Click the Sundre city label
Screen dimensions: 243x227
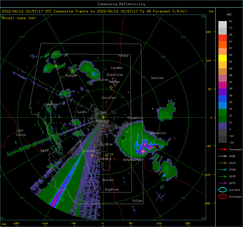(82, 112)
